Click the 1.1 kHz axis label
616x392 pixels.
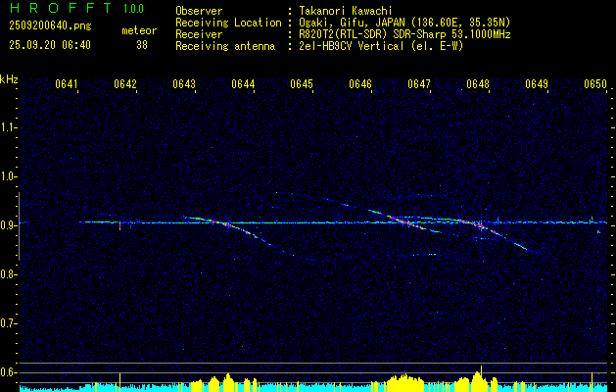(x=10, y=127)
